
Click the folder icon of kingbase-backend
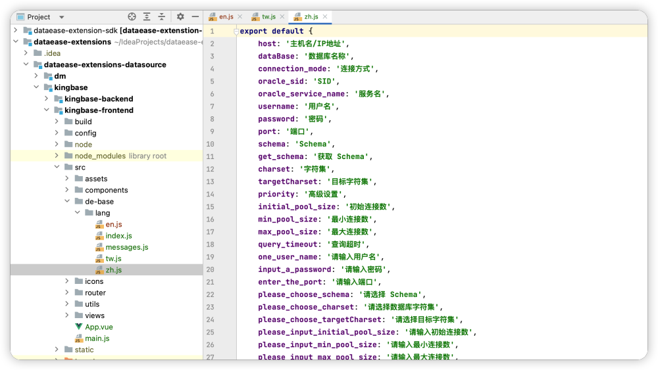click(58, 99)
